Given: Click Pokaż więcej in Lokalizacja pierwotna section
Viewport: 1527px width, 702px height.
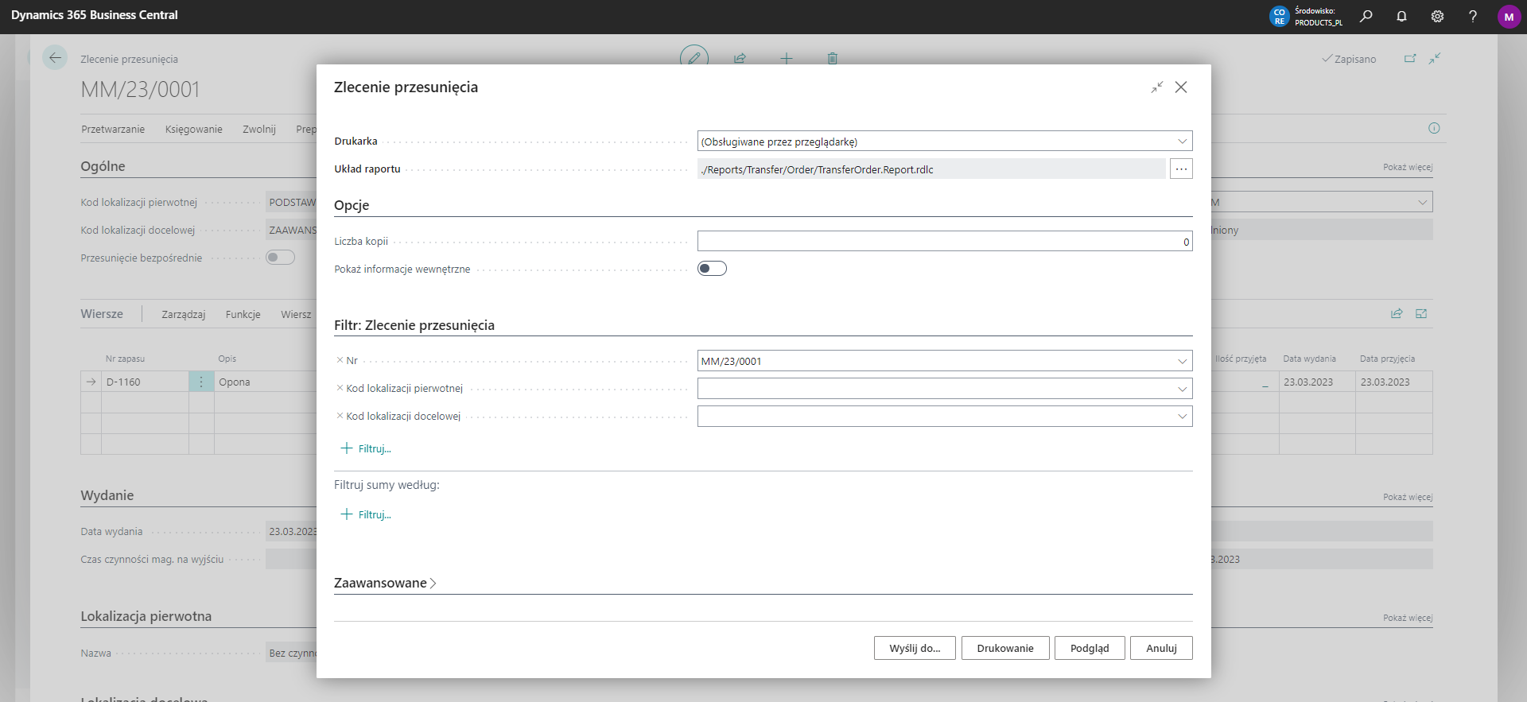Looking at the screenshot, I should pos(1408,618).
